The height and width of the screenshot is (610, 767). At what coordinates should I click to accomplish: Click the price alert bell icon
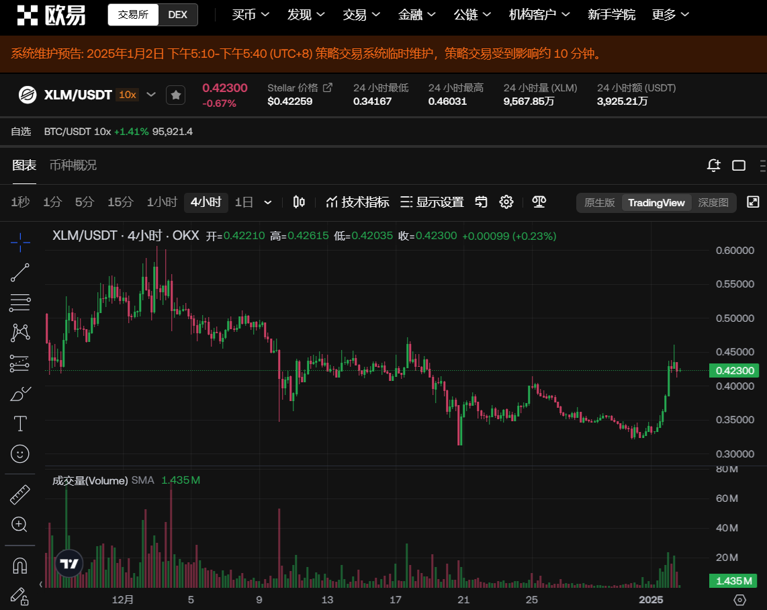(x=713, y=165)
